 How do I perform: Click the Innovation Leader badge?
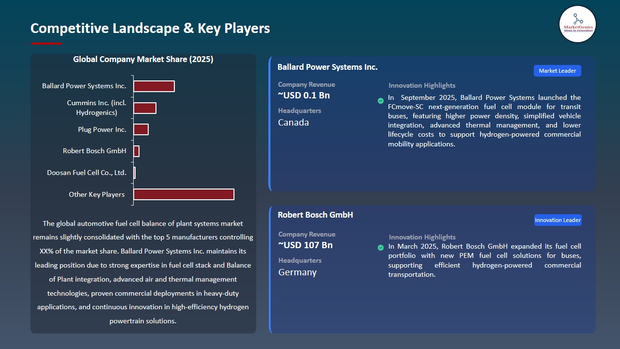pyautogui.click(x=558, y=220)
